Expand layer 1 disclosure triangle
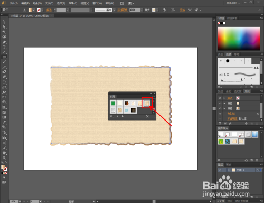This screenshot has height=203, width=264. point(229,170)
